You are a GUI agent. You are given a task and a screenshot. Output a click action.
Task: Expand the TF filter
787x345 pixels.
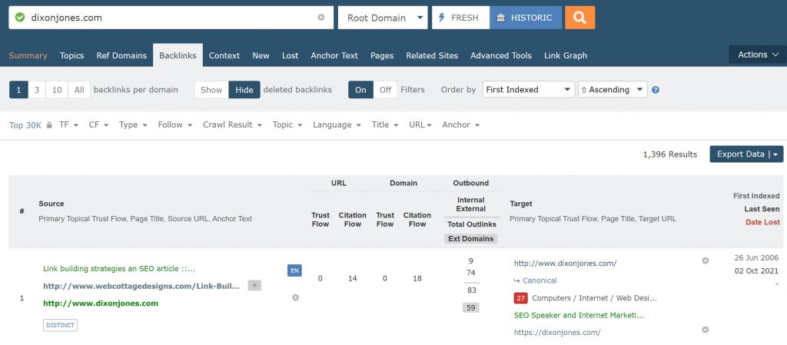pyautogui.click(x=68, y=125)
